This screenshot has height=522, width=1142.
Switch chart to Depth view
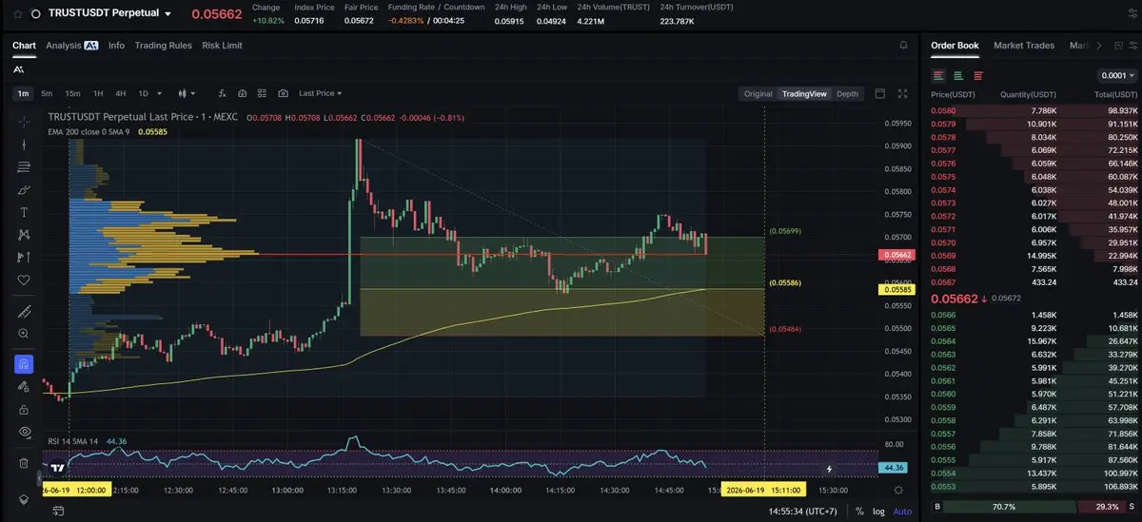(847, 93)
